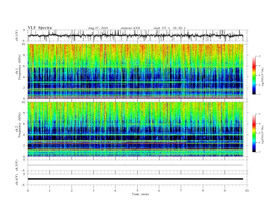Click the 'station=ATH' label
278x214 pixels.
130,28
